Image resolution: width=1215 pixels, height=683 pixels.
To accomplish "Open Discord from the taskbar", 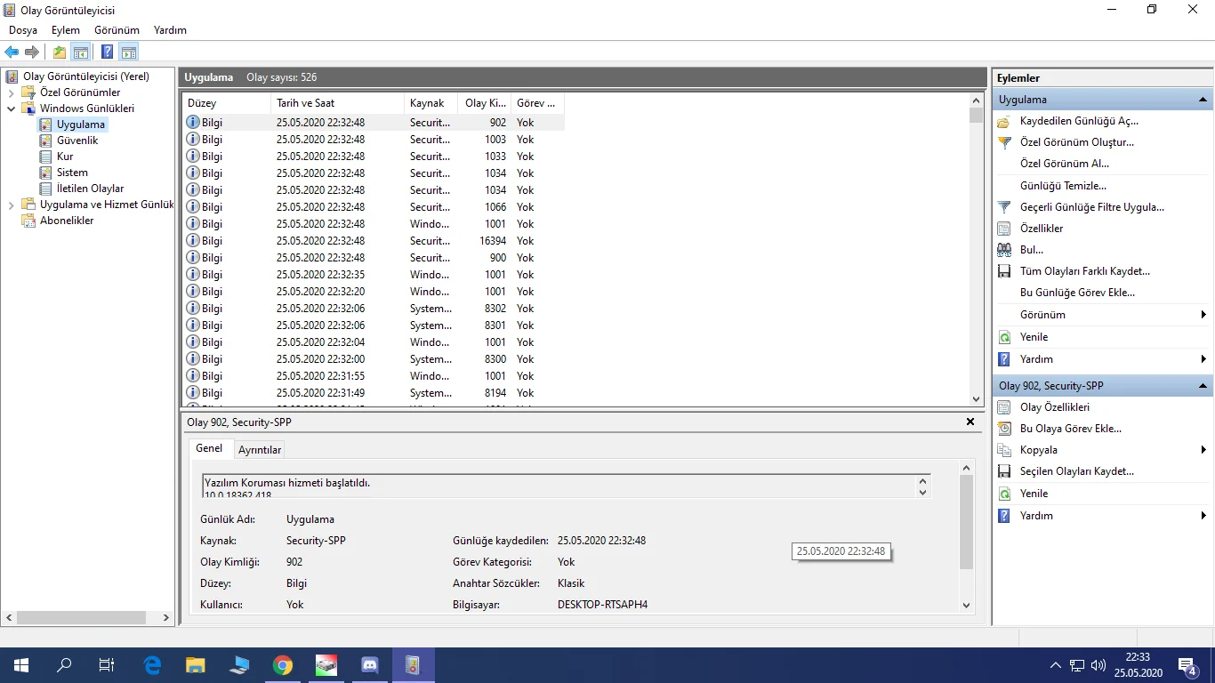I will point(370,665).
